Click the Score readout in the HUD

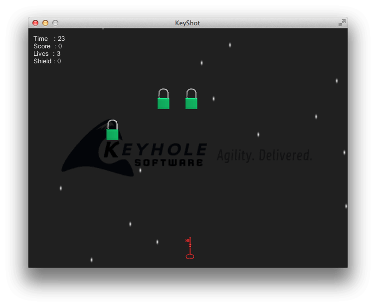[x=47, y=46]
